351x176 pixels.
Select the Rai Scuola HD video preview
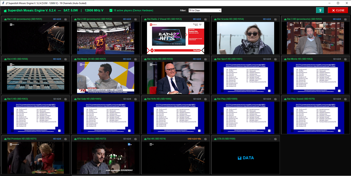(x=245, y=38)
